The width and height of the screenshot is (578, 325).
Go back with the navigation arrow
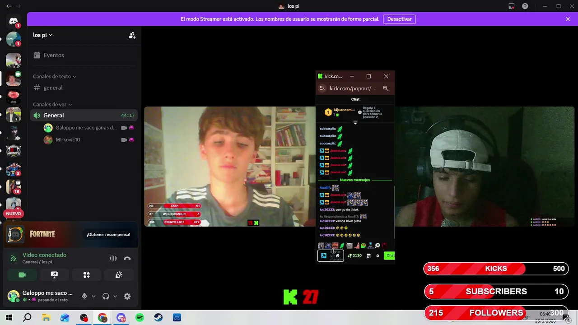9,6
